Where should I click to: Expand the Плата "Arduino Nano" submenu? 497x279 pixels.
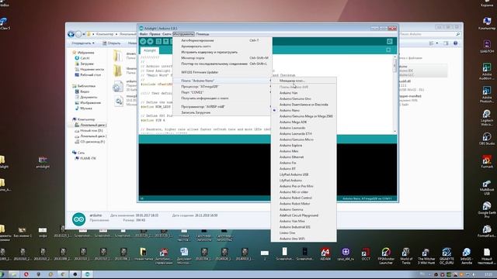click(223, 81)
